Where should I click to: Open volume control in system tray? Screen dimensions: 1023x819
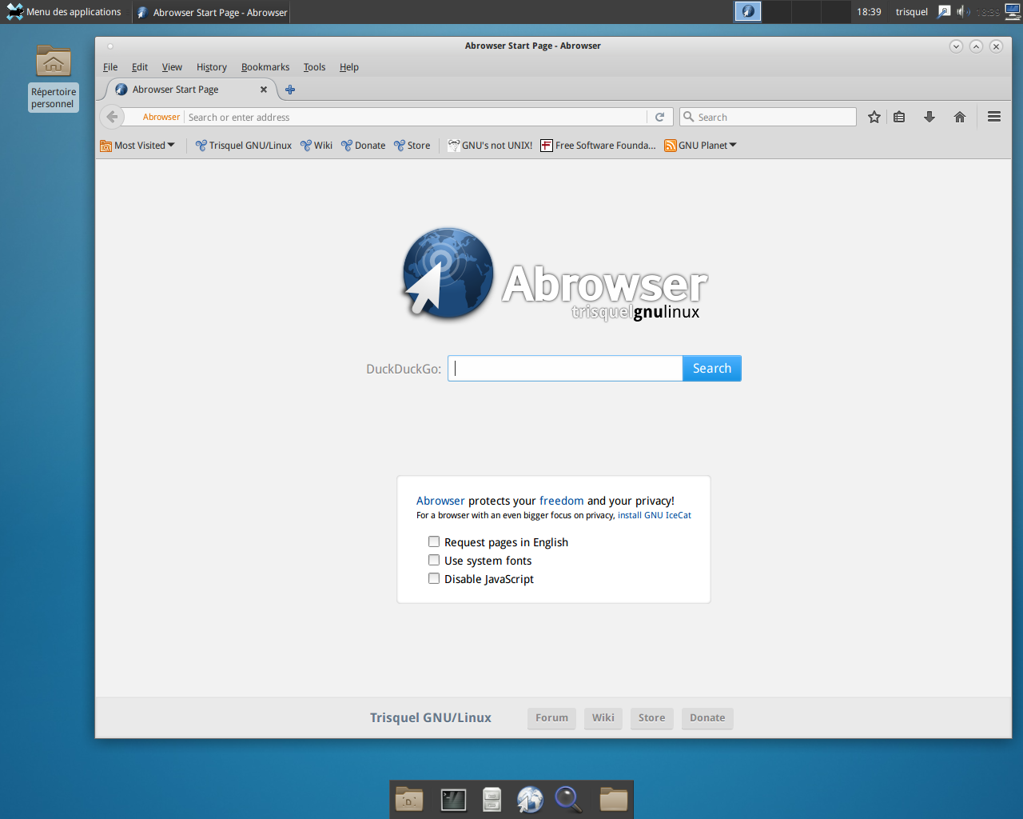point(963,11)
